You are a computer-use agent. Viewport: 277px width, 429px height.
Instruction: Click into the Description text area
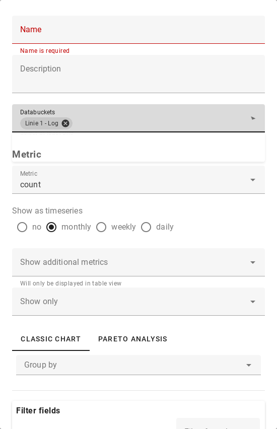click(x=138, y=74)
